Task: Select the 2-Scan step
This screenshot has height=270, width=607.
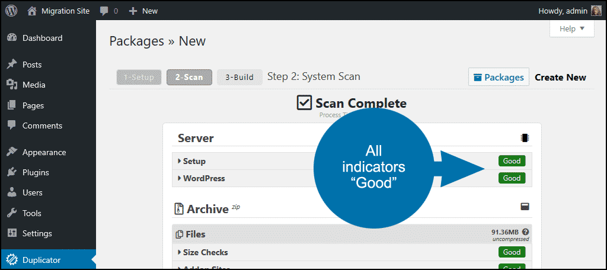Action: [189, 78]
